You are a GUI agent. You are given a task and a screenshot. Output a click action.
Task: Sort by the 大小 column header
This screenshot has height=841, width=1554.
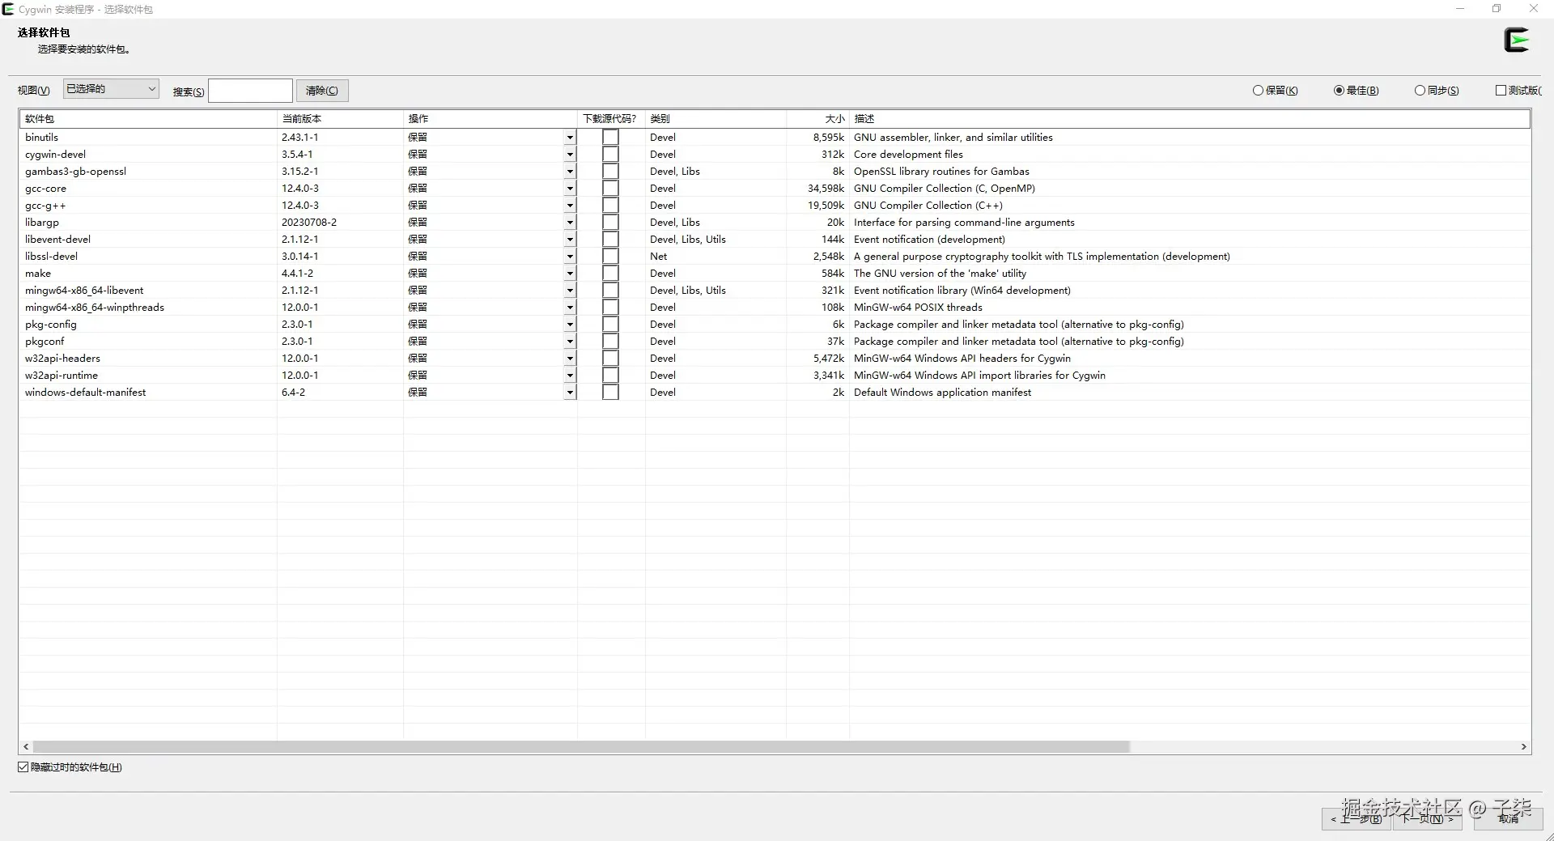click(x=817, y=119)
